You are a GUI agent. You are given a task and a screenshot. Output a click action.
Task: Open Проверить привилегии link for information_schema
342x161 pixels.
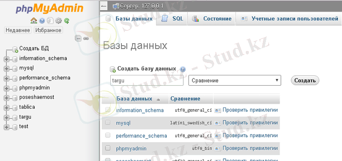coord(250,110)
